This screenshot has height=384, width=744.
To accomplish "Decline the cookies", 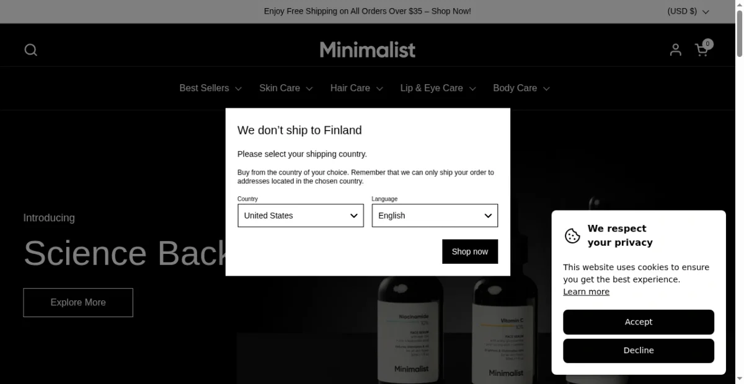I will [x=639, y=351].
